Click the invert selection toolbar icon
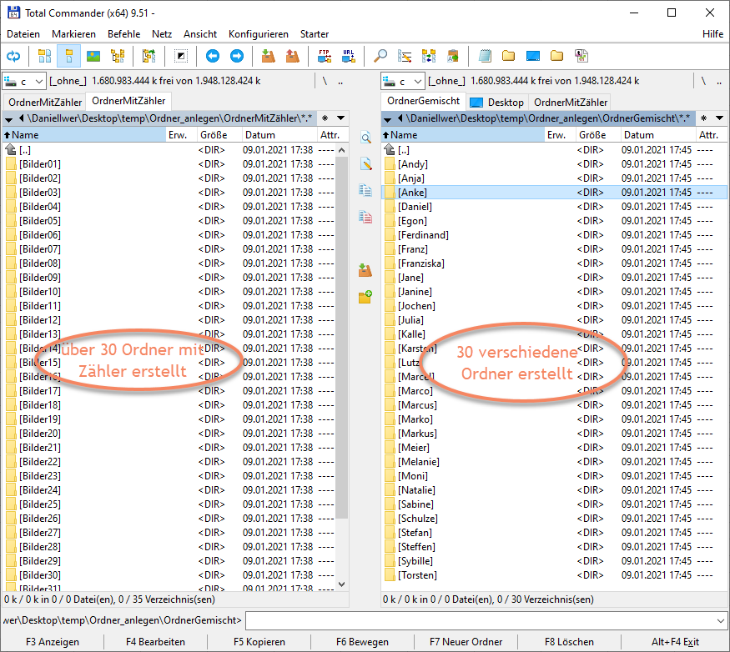 (181, 57)
